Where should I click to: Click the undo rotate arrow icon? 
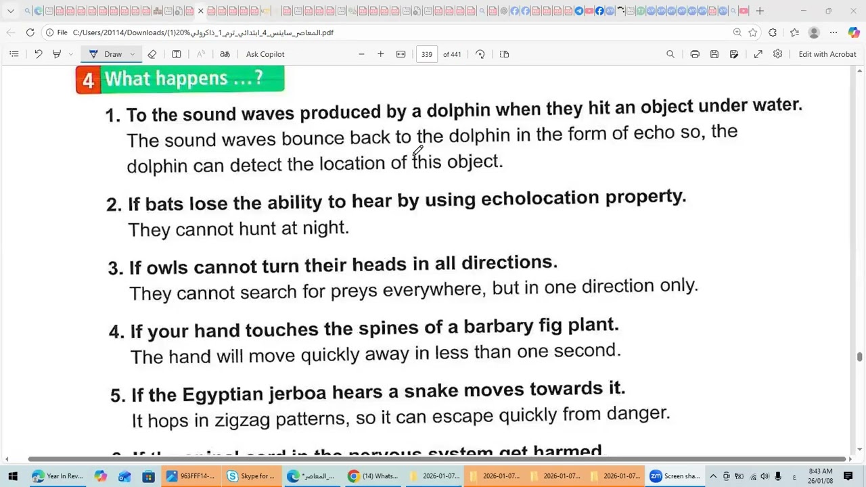[39, 54]
